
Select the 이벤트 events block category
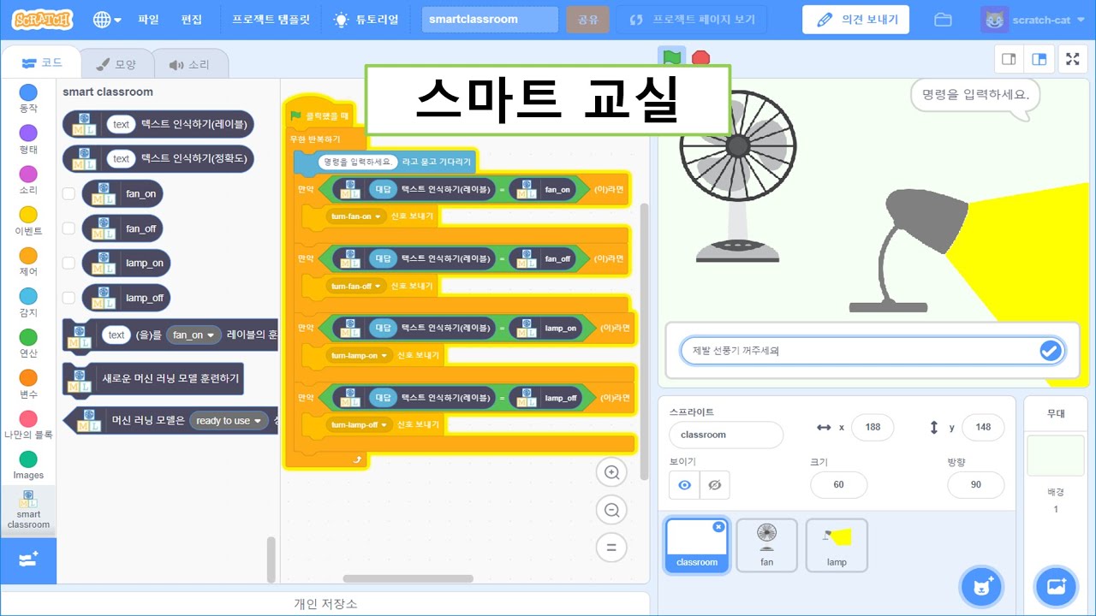(x=28, y=221)
